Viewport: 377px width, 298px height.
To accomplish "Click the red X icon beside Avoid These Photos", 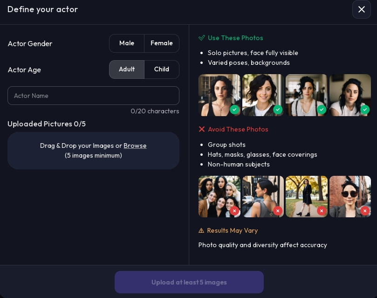I will (202, 129).
